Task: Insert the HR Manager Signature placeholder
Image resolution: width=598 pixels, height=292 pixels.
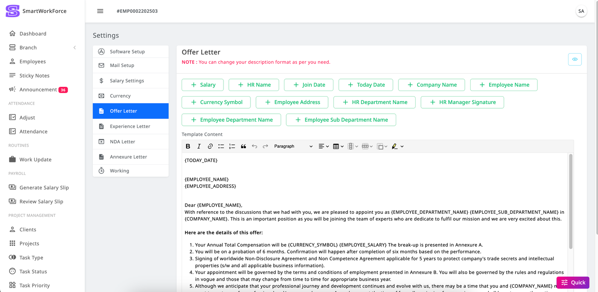Action: click(x=462, y=102)
